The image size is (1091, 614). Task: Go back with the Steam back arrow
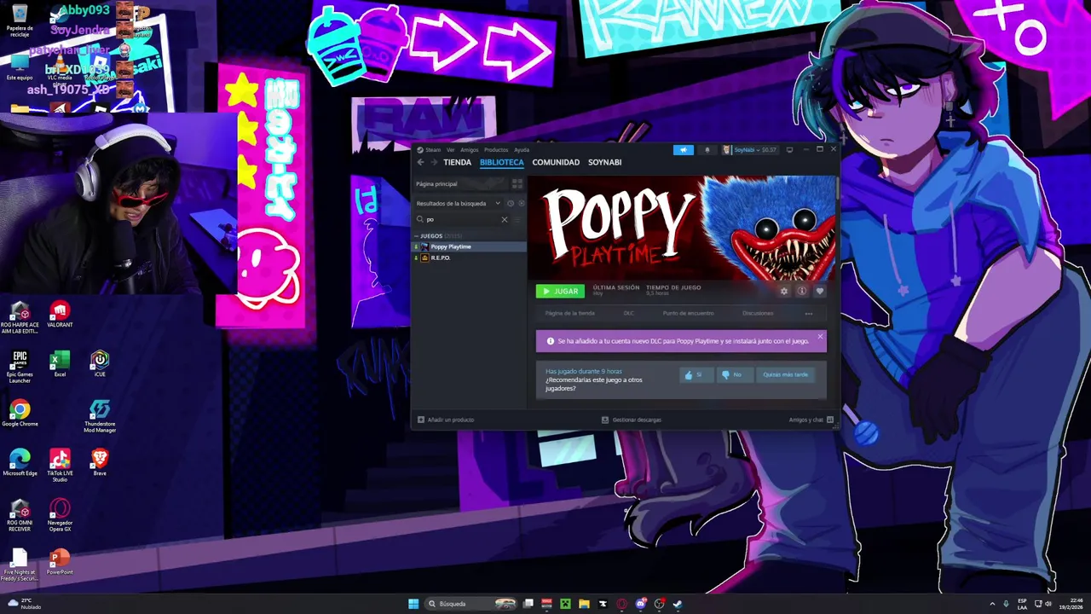420,162
